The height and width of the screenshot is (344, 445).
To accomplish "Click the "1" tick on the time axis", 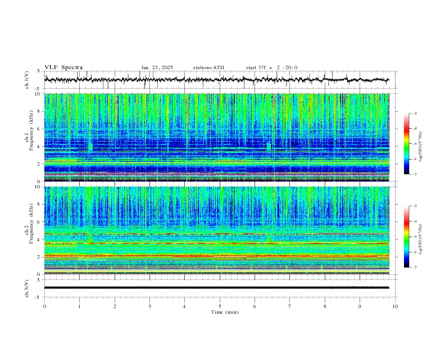I will [x=79, y=306].
